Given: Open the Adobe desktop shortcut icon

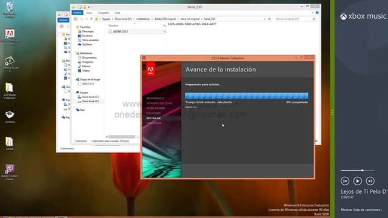Looking at the screenshot, I should (10, 36).
